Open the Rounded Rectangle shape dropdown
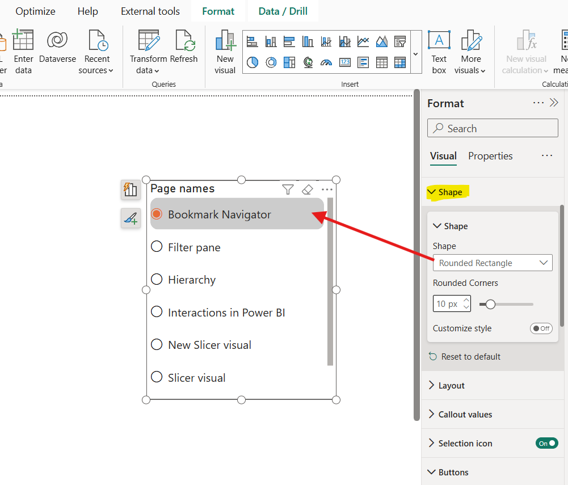 pyautogui.click(x=492, y=263)
